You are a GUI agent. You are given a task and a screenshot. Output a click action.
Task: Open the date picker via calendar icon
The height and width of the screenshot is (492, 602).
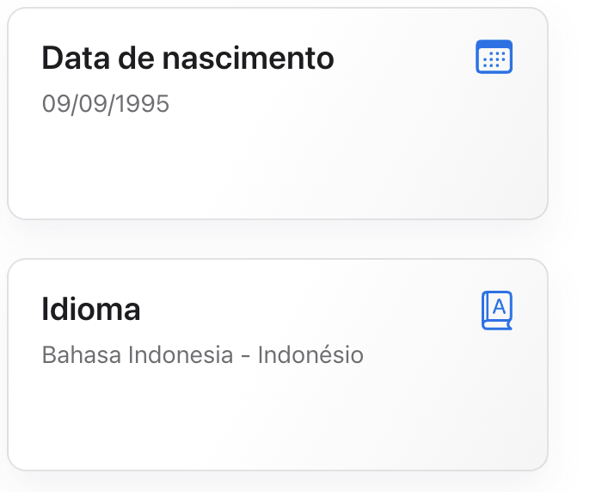(494, 57)
